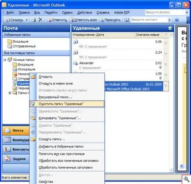Toggle flag on the 1:59 message
191x184 pixels.
pos(166,75)
